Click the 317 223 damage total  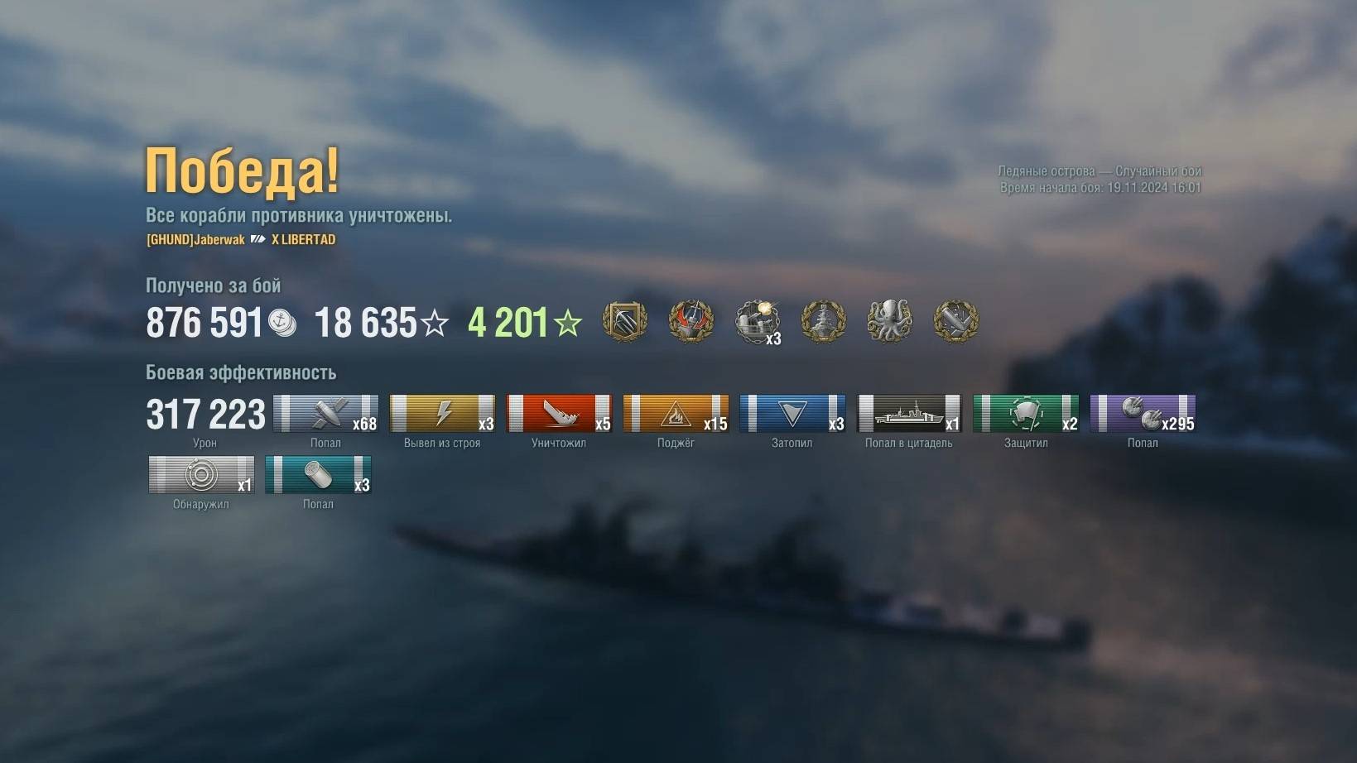[x=205, y=414]
